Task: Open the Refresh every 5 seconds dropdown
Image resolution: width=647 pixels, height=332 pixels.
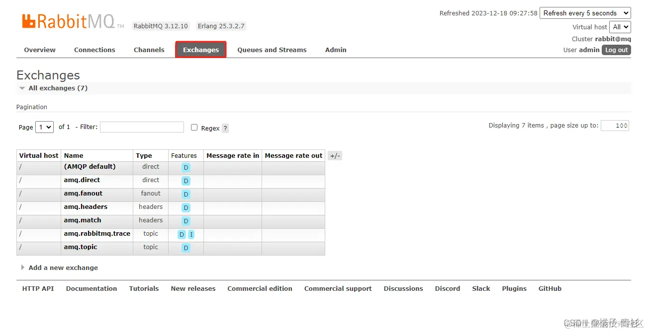Action: click(x=585, y=13)
